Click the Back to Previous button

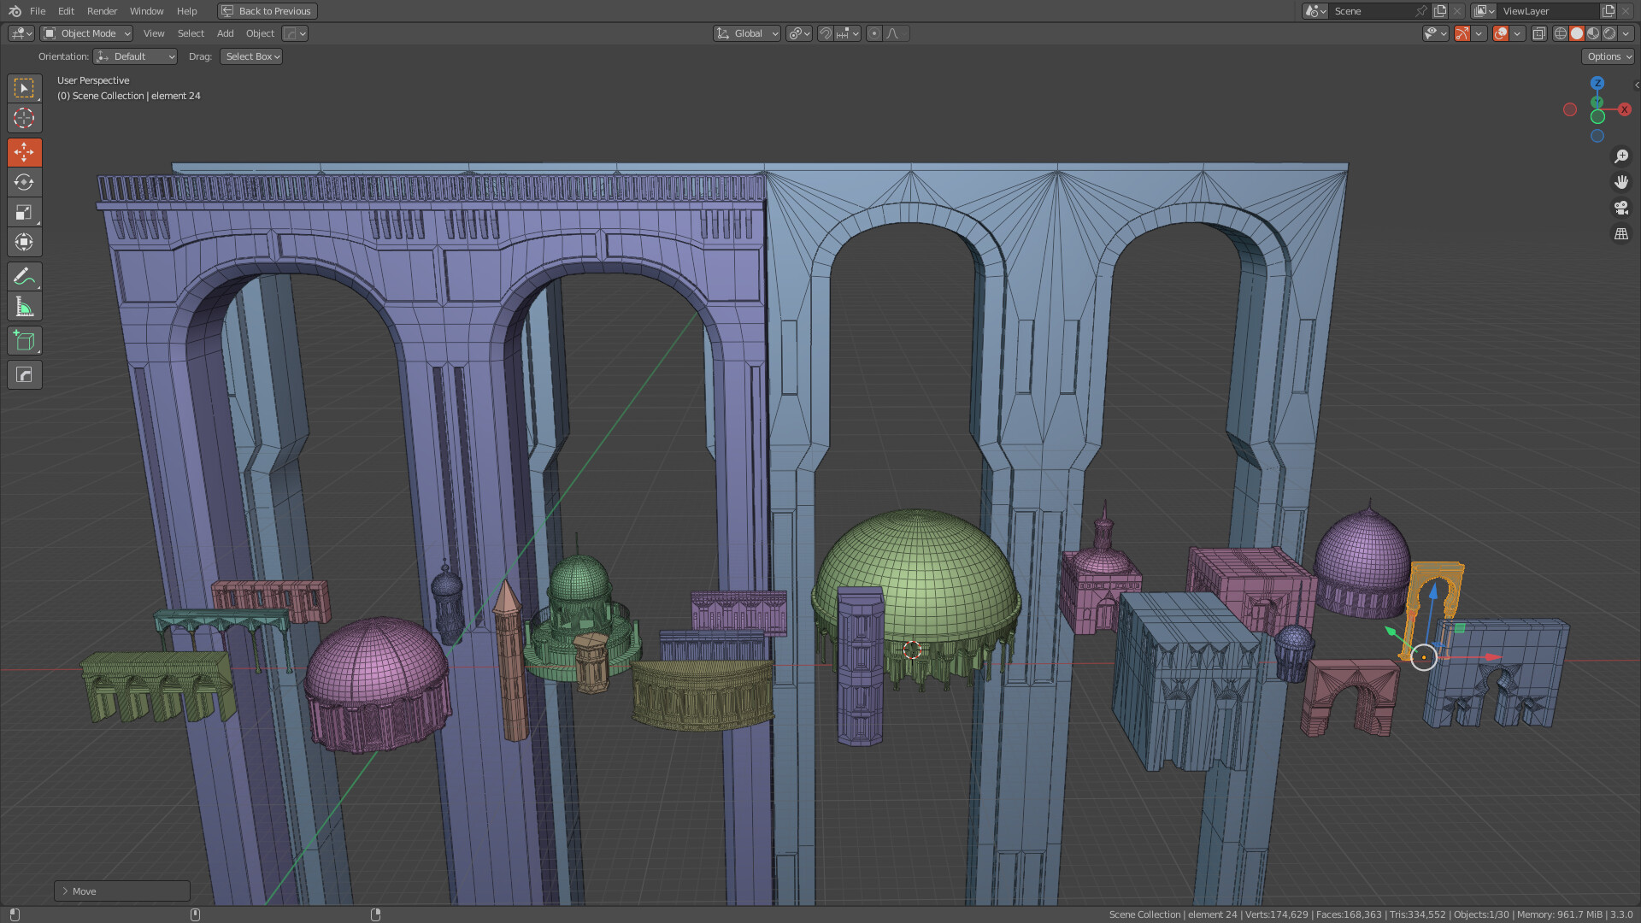point(268,11)
